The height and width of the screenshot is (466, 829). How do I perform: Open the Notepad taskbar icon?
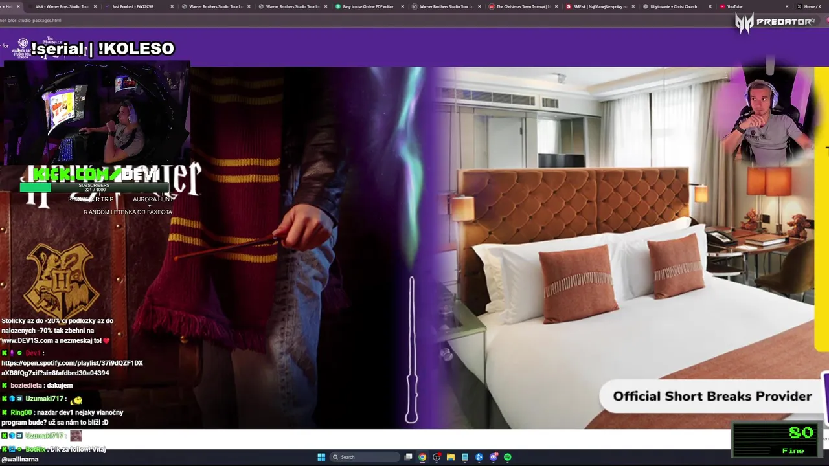tap(465, 457)
